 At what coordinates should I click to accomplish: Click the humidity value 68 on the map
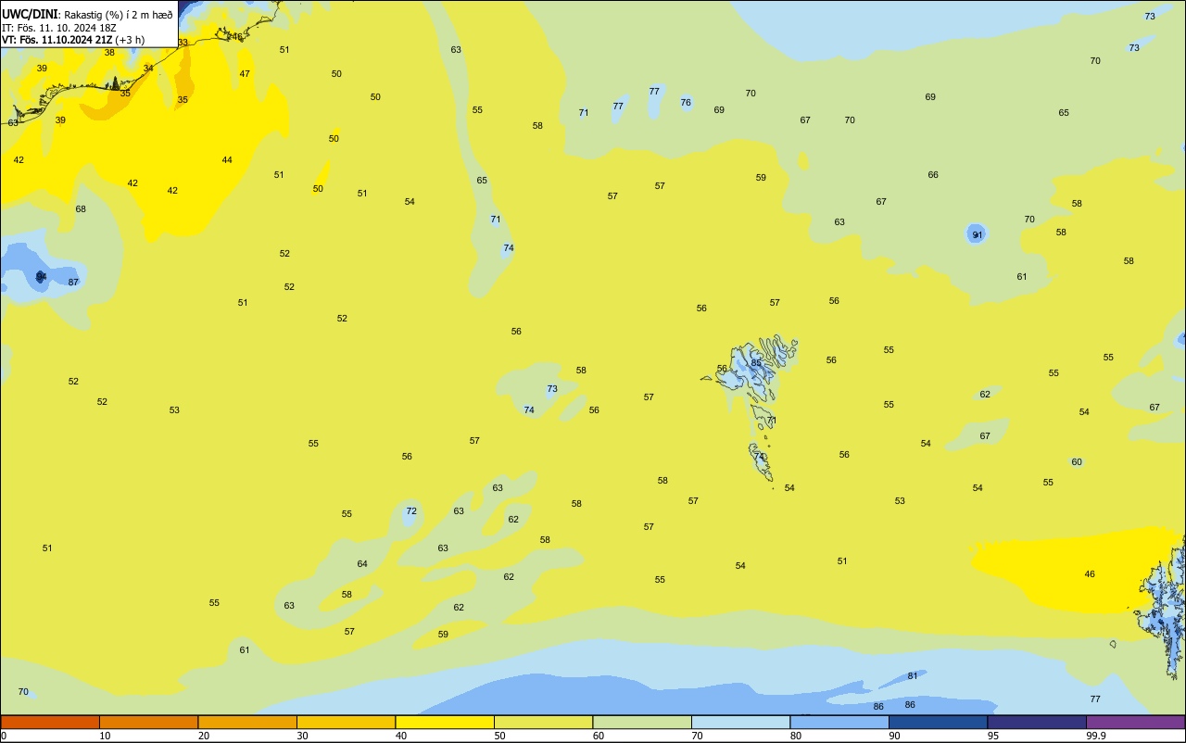(81, 208)
